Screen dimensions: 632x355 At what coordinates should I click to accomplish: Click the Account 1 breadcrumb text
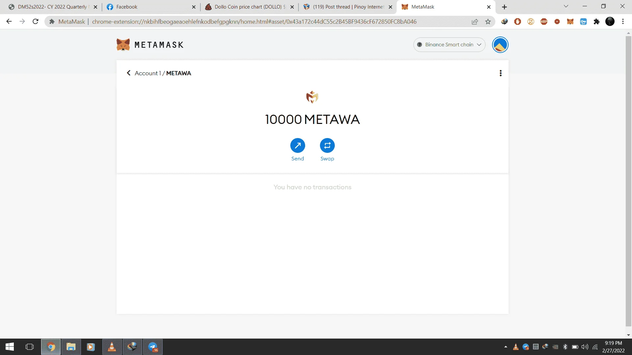tap(148, 73)
